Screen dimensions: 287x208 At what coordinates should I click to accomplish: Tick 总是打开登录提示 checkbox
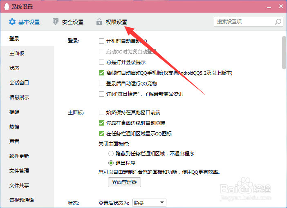tap(101, 62)
